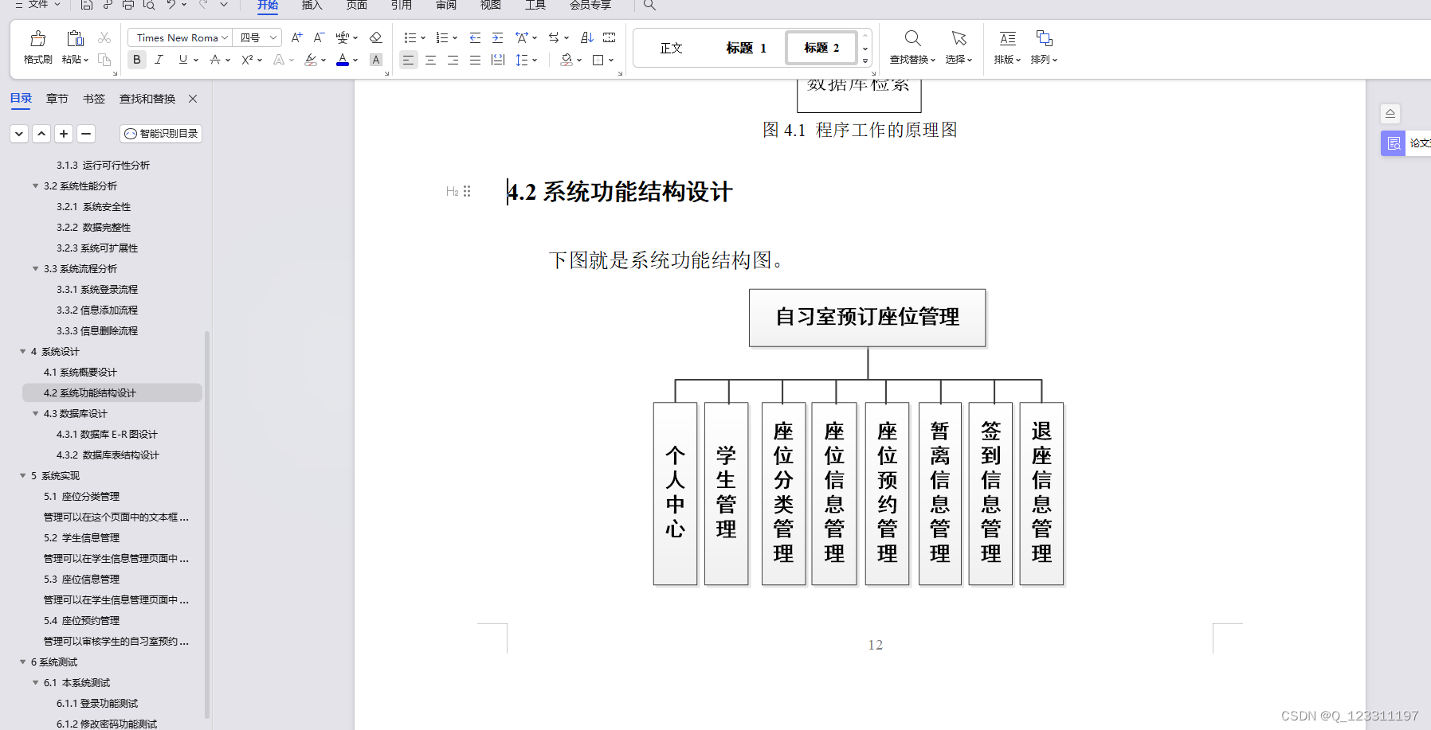Toggle Italic formatting
The image size is (1431, 730).
pyautogui.click(x=159, y=60)
